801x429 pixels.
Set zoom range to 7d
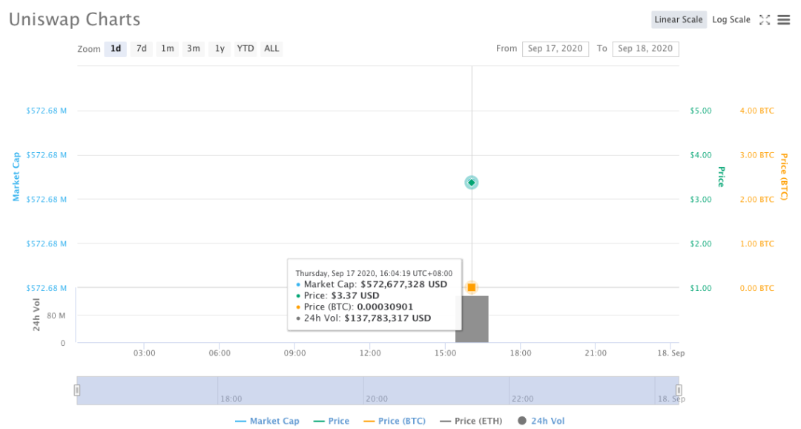point(142,48)
